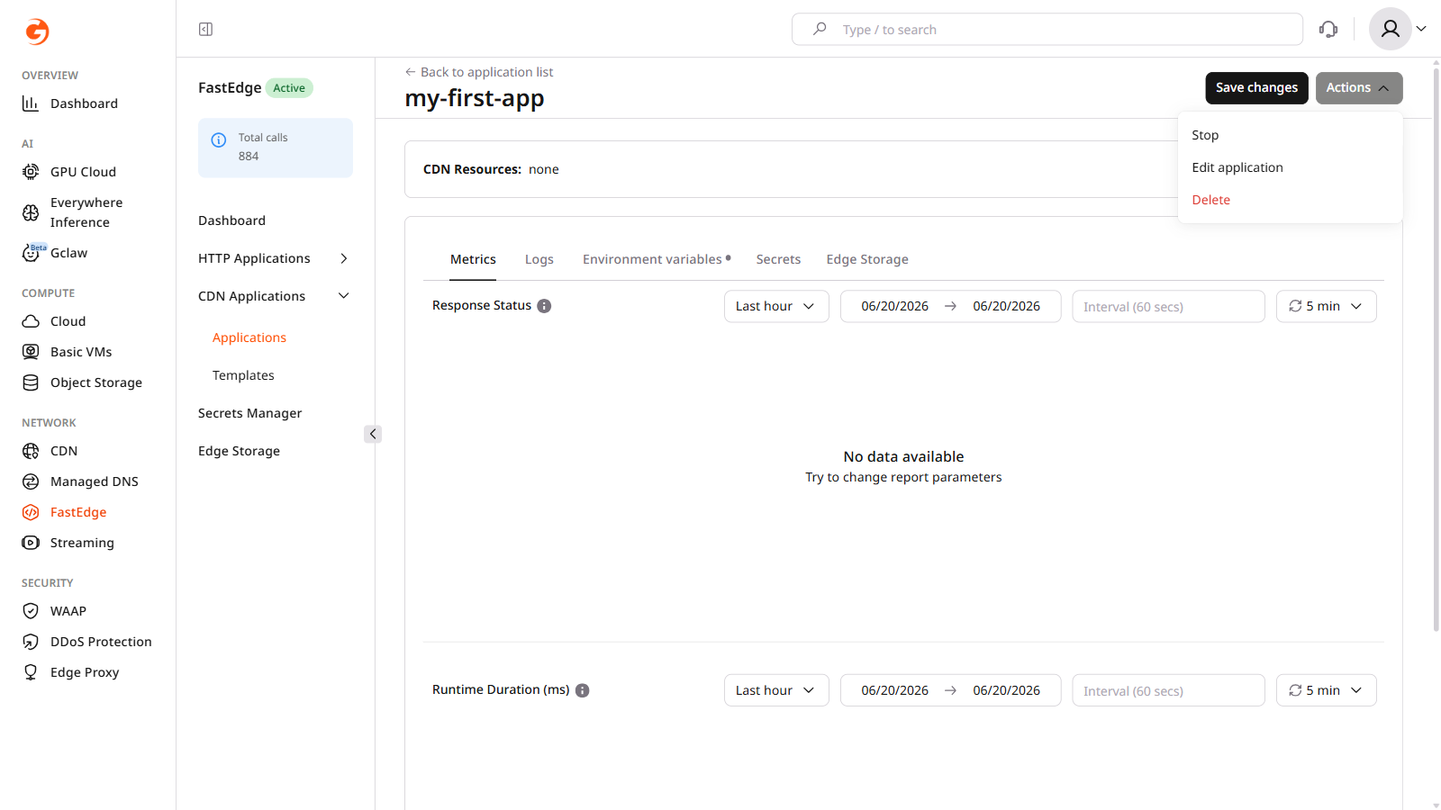Open DDoS Protection icon
The image size is (1441, 810).
point(31,642)
